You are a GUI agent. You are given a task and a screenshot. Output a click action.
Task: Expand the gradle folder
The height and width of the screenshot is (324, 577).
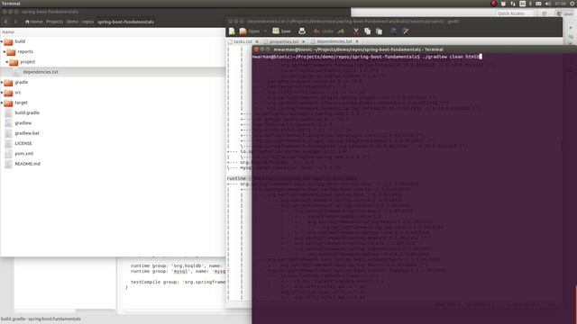[x=2, y=82]
